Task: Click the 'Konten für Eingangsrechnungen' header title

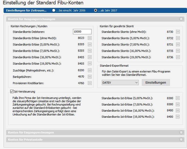Action: pyautogui.click(x=31, y=132)
